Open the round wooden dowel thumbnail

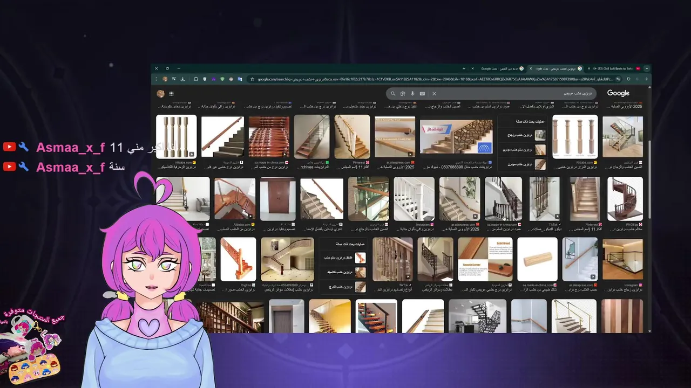537,259
